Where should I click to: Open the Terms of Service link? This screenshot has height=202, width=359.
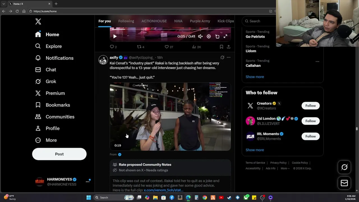coord(255,163)
